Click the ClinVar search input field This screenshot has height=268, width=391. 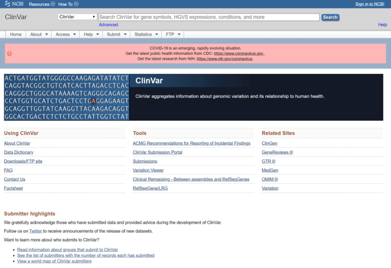[x=209, y=17]
